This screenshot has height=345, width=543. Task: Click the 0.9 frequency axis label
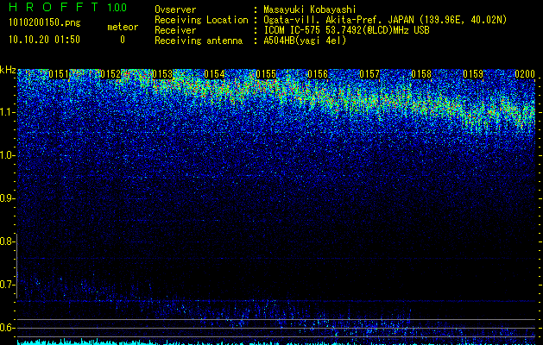[7, 198]
